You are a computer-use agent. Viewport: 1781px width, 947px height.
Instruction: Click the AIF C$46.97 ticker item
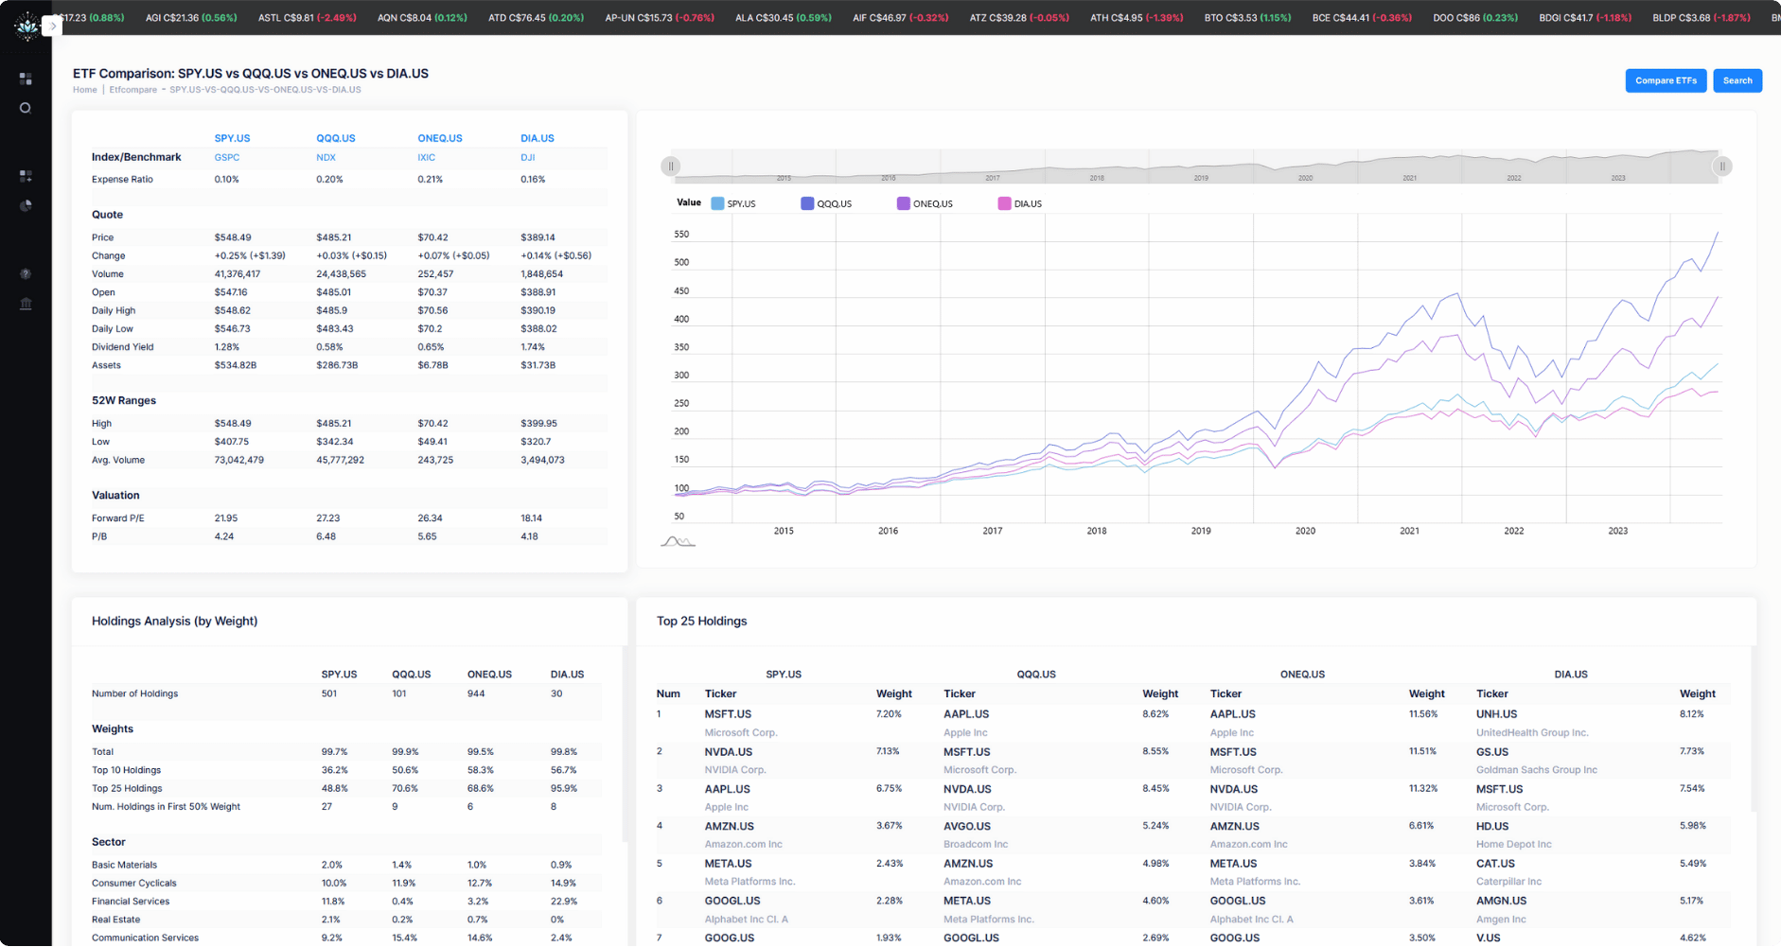click(900, 18)
